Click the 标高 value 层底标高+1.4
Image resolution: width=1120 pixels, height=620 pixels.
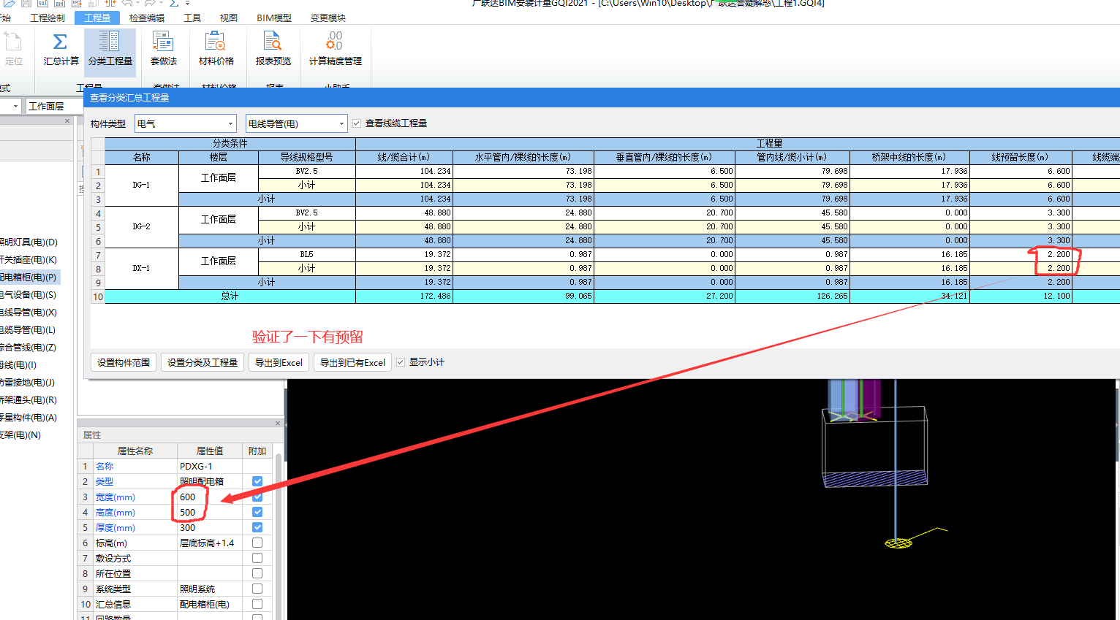(x=210, y=543)
